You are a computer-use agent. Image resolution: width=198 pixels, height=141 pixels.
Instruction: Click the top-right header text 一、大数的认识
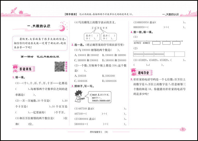click(x=170, y=14)
